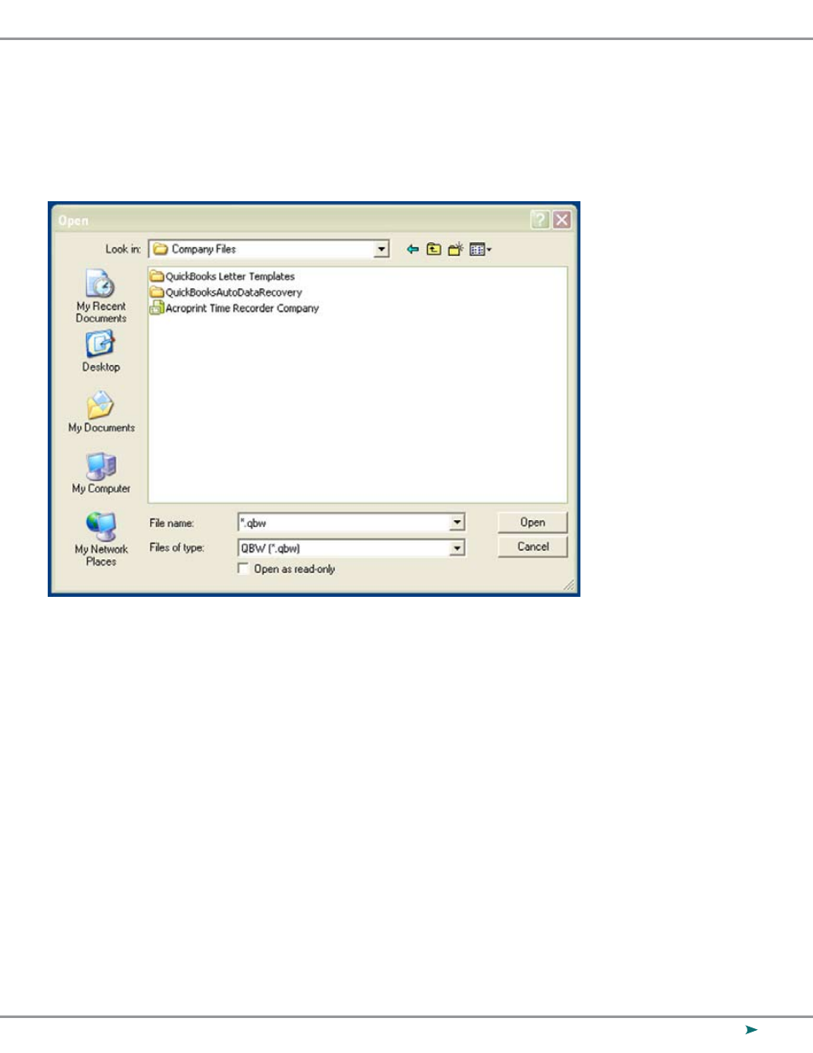
Task: Enable Open as read-only checkbox
Action: 244,569
